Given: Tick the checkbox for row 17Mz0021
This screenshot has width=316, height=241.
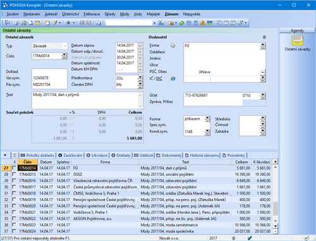Looking at the screenshot, I should [x=14, y=212].
